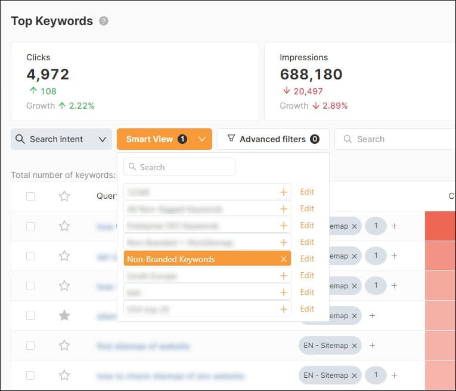Screen dimensions: 456x391
Task: Tick the select-all checkbox in the table header
Action: 30,196
